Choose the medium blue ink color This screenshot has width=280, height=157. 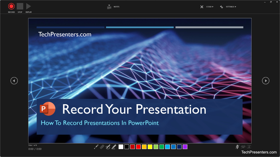[173, 147]
